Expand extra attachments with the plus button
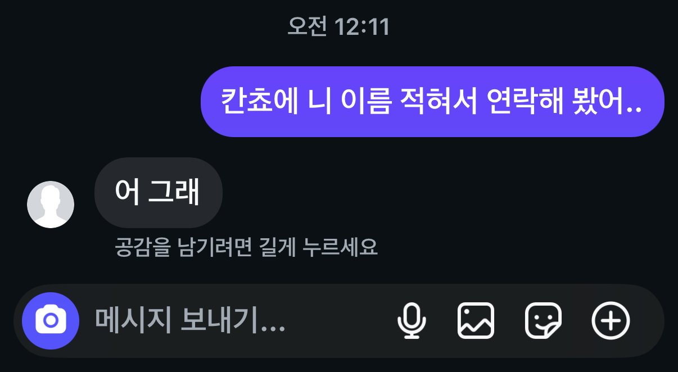Screen dimensions: 678x372 [x=611, y=321]
